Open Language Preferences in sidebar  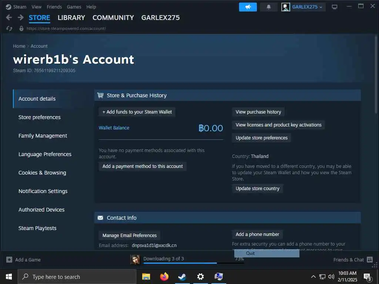(45, 154)
